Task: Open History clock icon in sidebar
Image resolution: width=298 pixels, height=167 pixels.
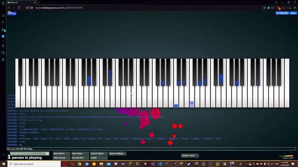Action: [x=3, y=45]
